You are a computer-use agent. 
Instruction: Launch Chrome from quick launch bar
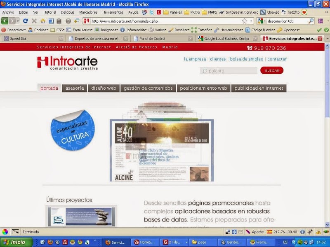[80, 242]
